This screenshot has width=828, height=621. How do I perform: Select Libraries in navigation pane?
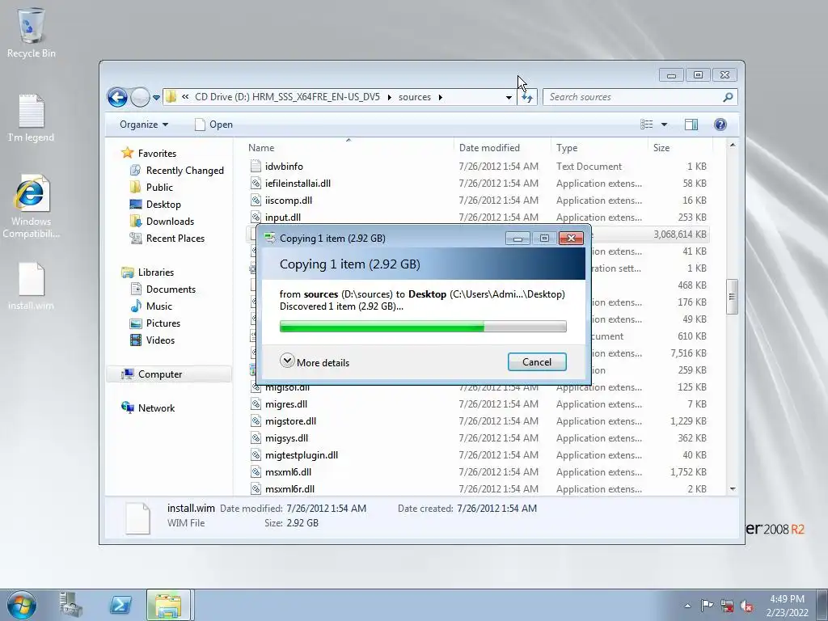point(156,272)
